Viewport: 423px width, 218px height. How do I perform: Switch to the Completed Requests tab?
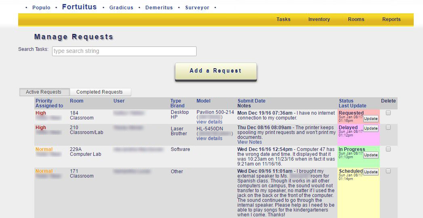point(100,92)
